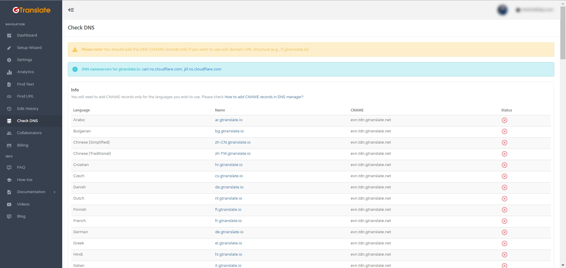Open Find URL via the link icon
Image resolution: width=566 pixels, height=268 pixels.
[x=9, y=96]
